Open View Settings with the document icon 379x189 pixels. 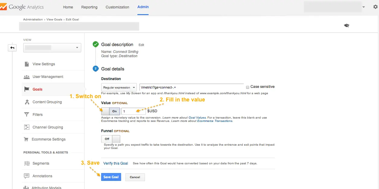[27, 64]
